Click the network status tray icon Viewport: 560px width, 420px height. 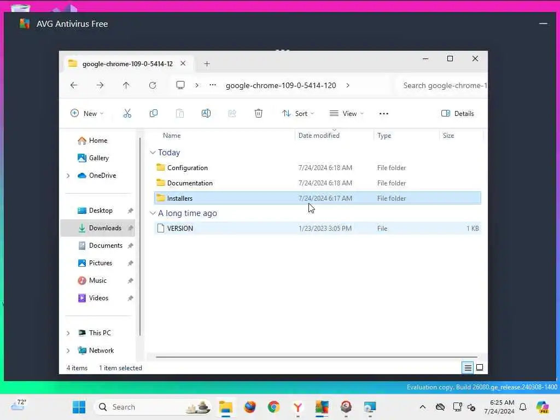pos(457,407)
